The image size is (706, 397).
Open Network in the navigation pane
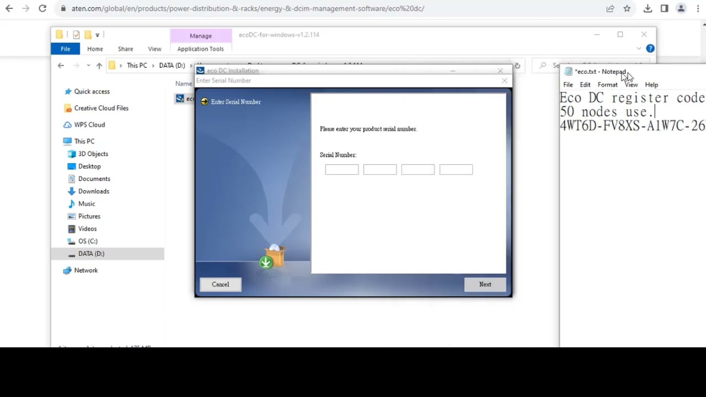point(85,270)
